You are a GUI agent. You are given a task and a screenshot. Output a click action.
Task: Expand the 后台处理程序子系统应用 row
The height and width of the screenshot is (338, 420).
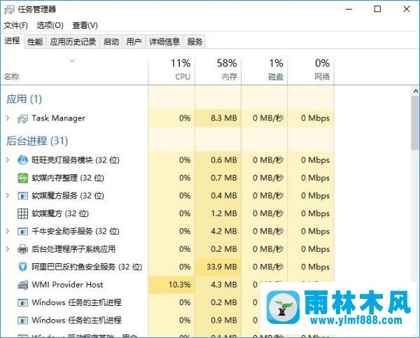(x=8, y=249)
